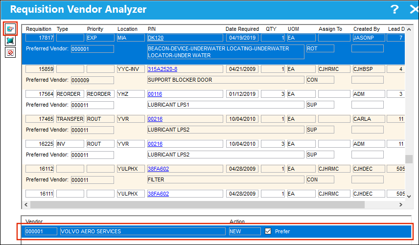The width and height of the screenshot is (419, 245).
Task: Click the QTY column header
Action: pyautogui.click(x=271, y=29)
